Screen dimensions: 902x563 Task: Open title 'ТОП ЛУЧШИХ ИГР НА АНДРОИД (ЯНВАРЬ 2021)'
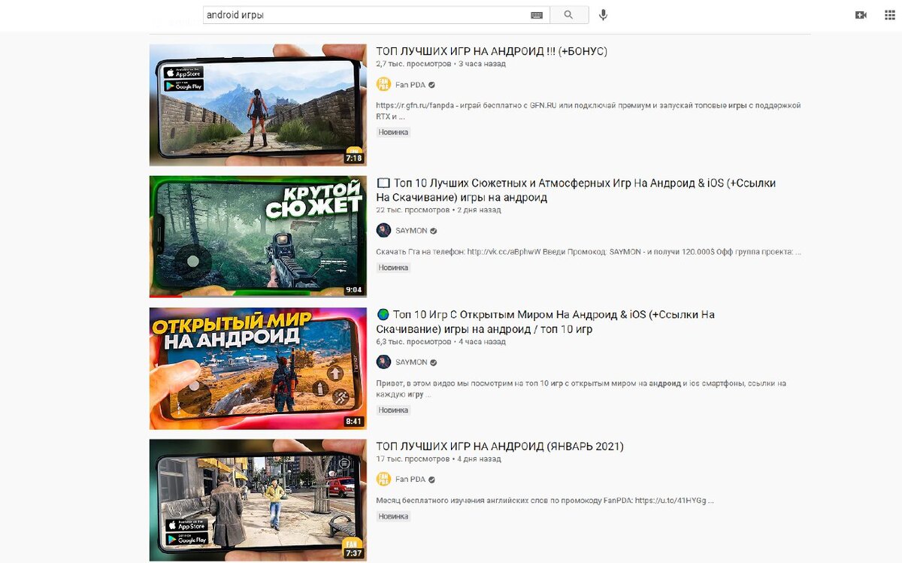(x=500, y=446)
